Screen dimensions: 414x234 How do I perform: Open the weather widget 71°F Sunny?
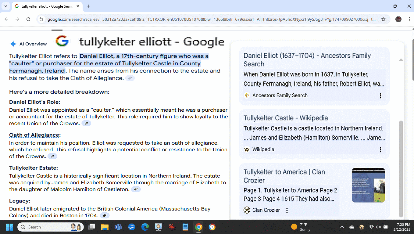[x=301, y=227]
